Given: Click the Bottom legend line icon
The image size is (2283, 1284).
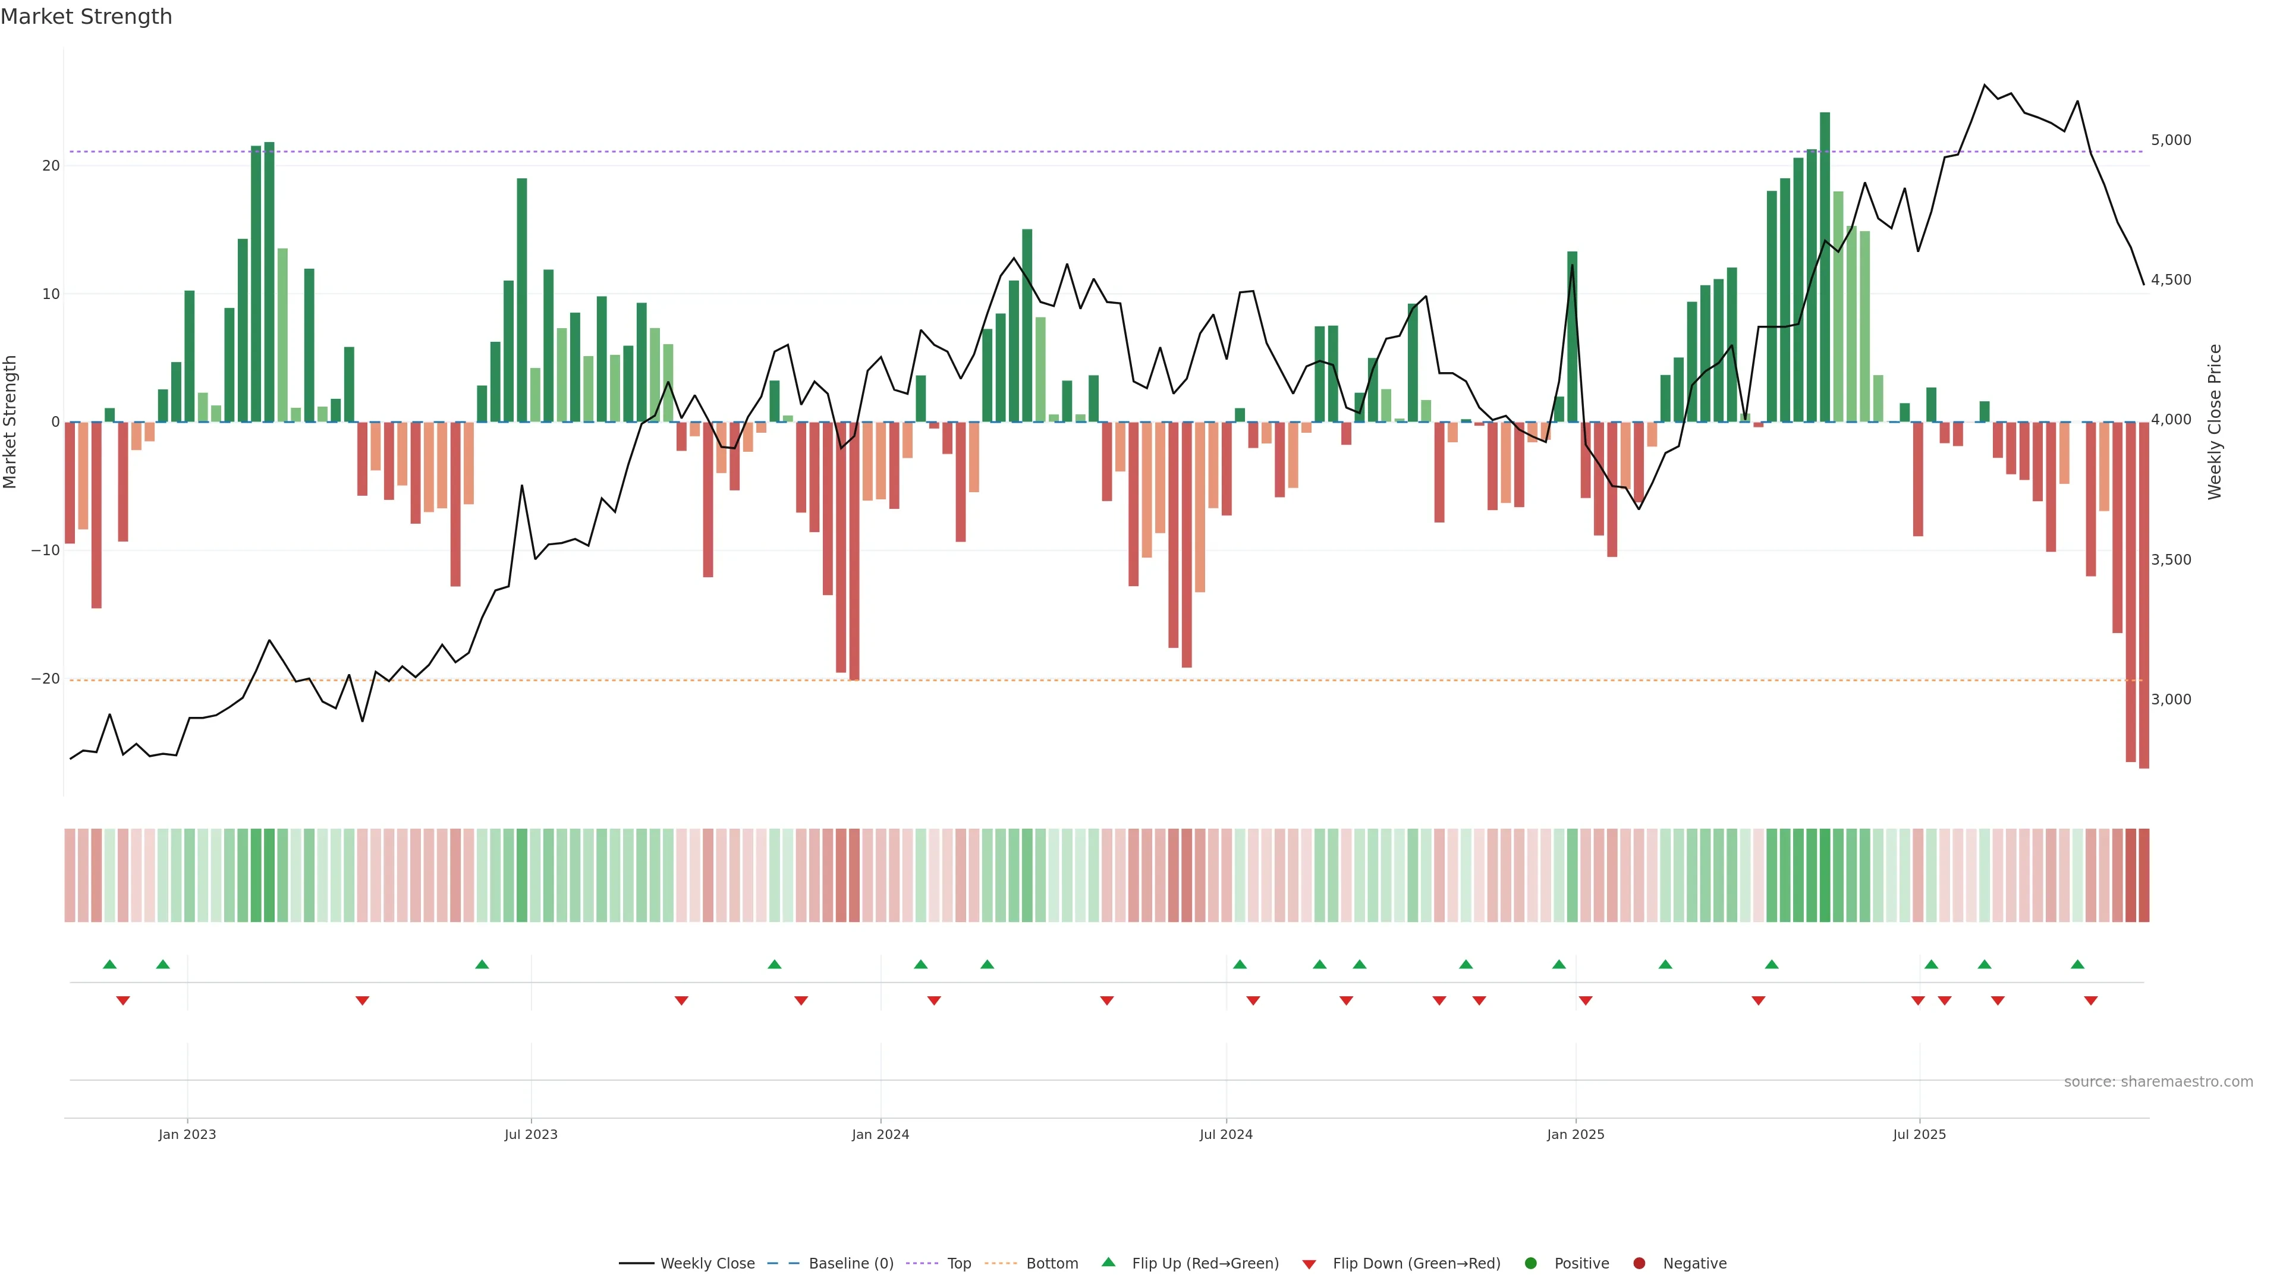Looking at the screenshot, I should pos(1001,1264).
